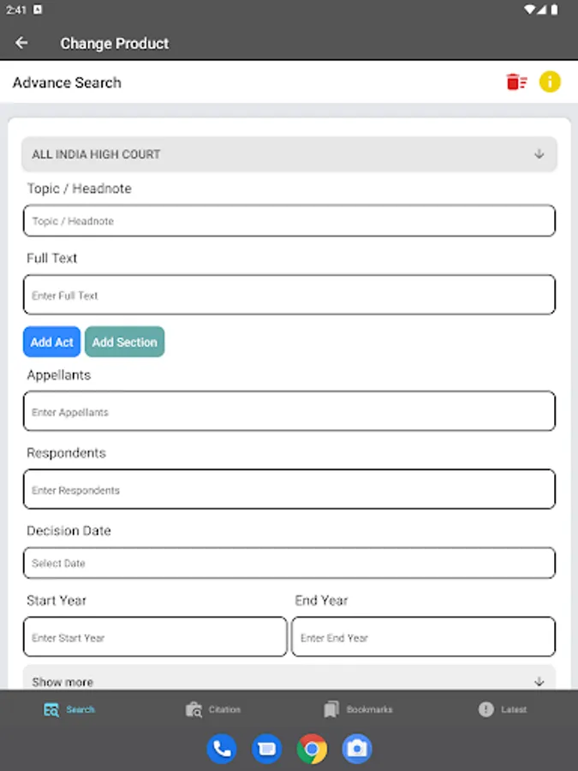
Task: Open help using the yellow info icon
Action: 550,81
